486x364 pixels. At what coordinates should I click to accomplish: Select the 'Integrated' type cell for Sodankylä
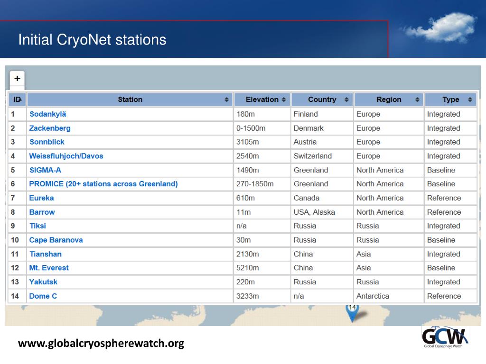451,114
